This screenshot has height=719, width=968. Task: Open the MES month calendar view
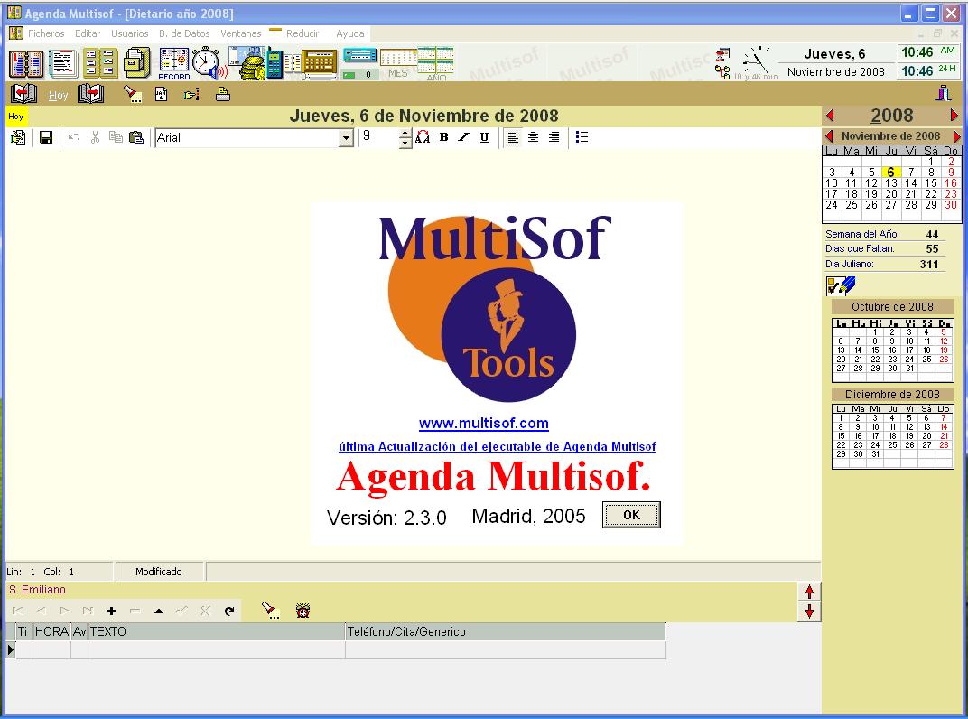tap(398, 64)
